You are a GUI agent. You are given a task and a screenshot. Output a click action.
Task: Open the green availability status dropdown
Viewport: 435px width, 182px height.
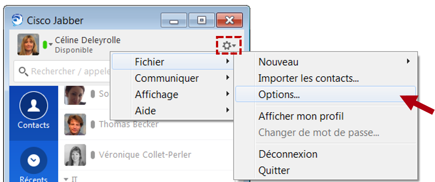(47, 44)
